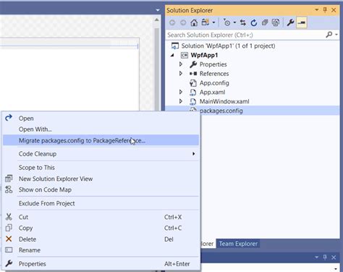Click the Pending Changes Filter clock icon
The width and height of the screenshot is (343, 272).
[226, 22]
